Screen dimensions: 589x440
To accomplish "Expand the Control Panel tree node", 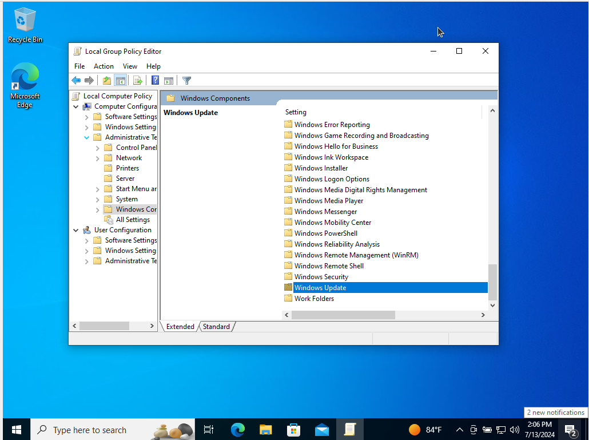I will click(x=98, y=148).
